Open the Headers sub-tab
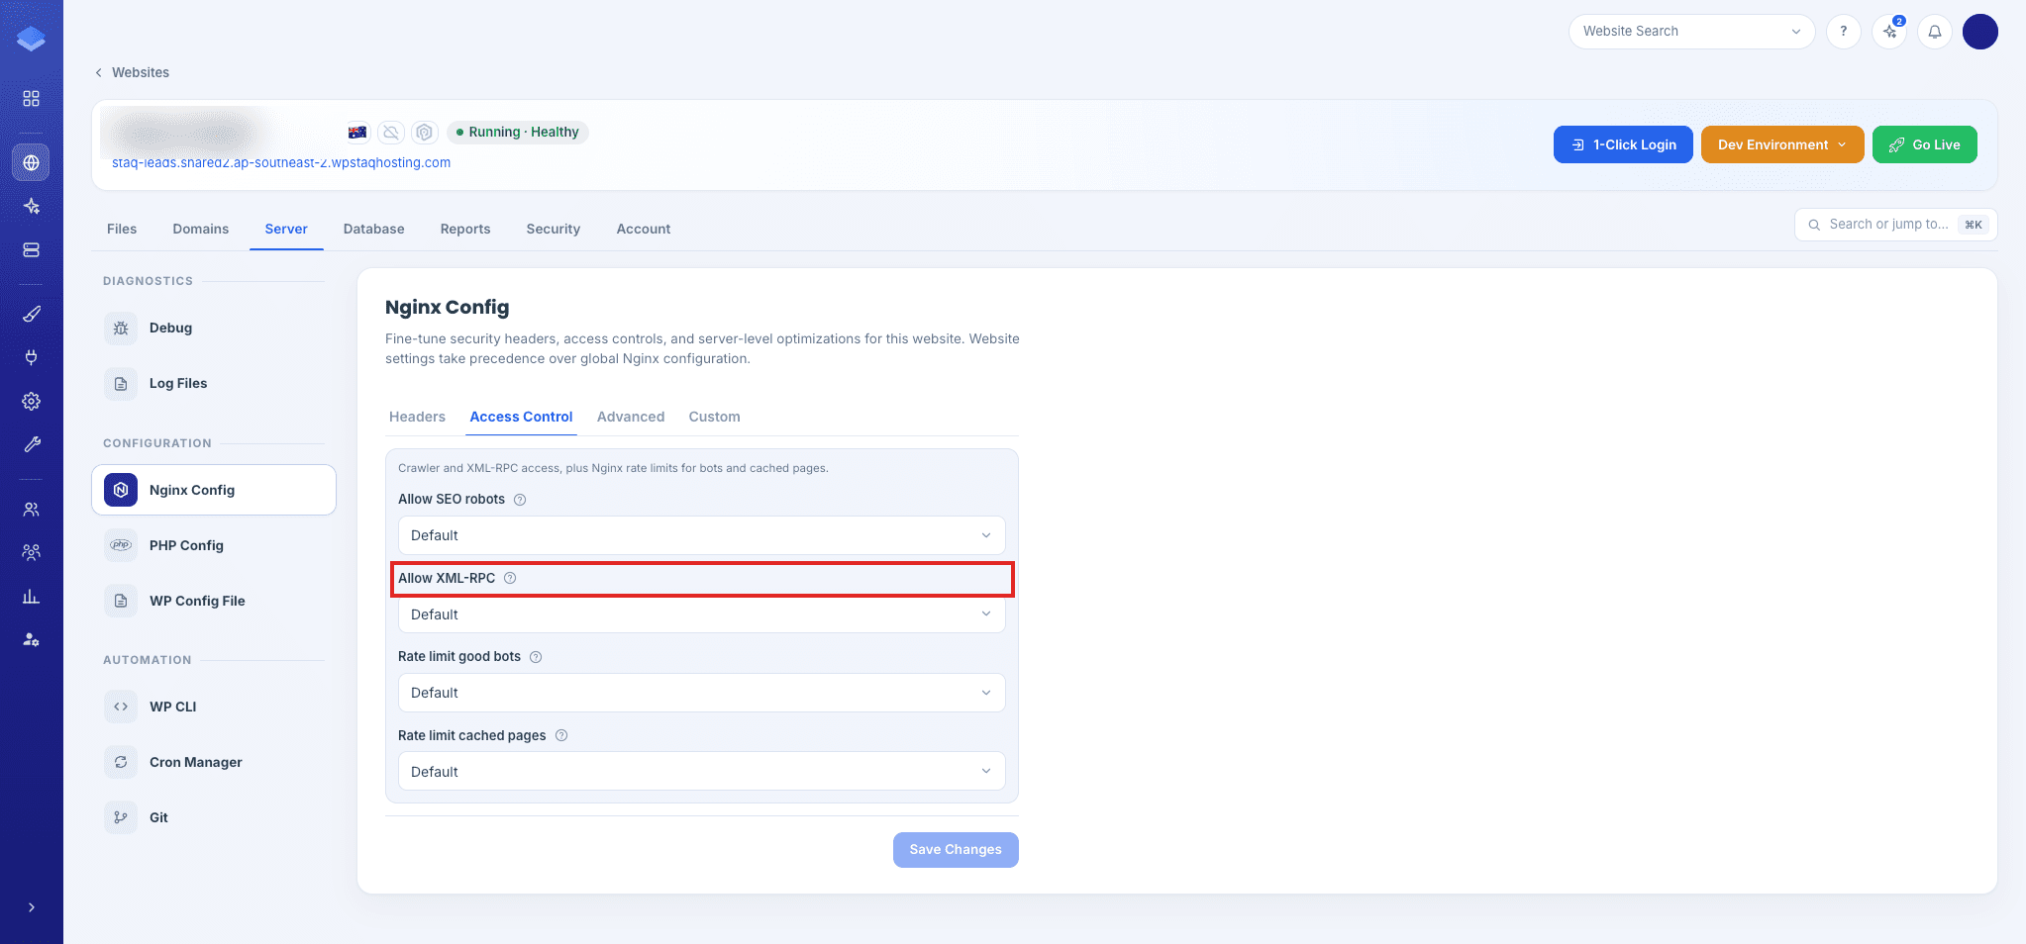 [x=417, y=417]
